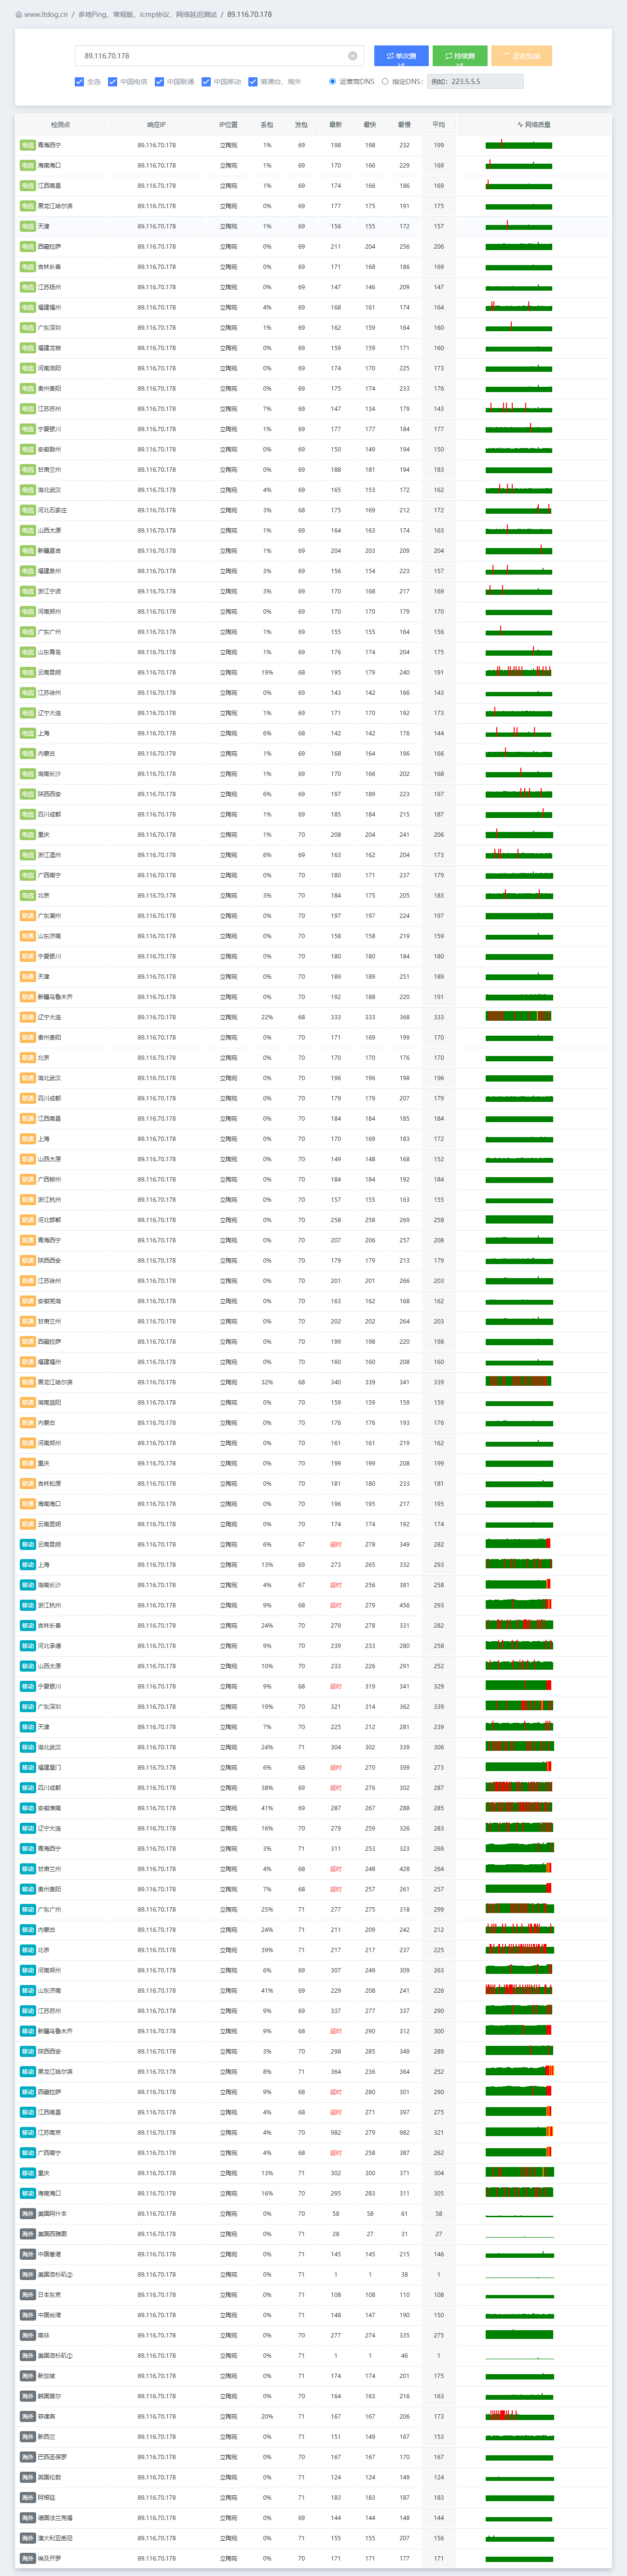
Task: Click the 美国西雅图 test point name
Action: (x=52, y=2234)
